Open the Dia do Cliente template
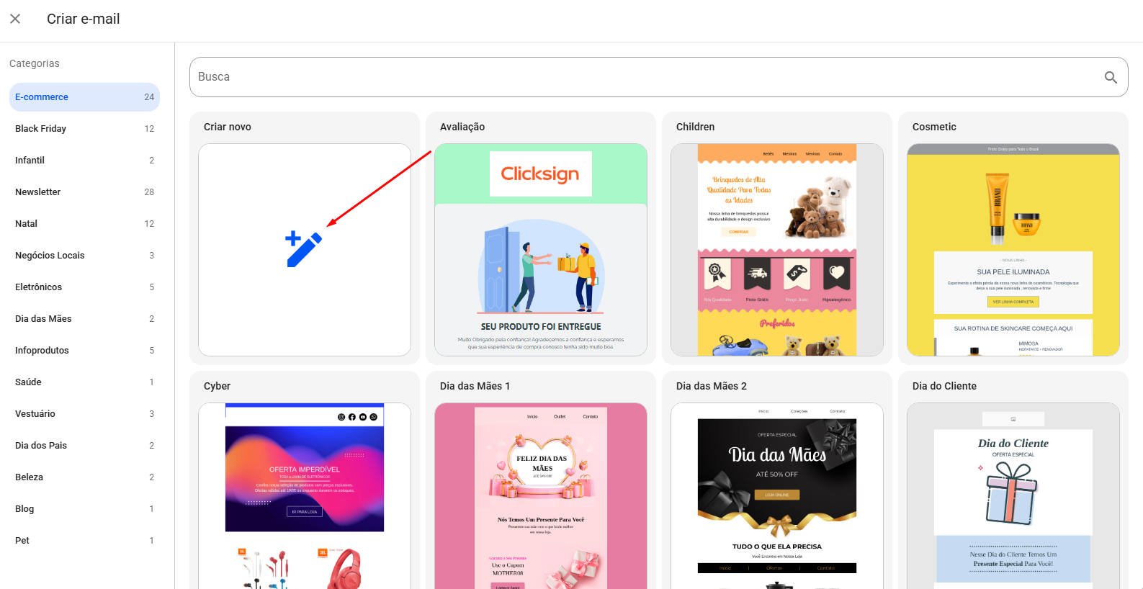The height and width of the screenshot is (589, 1143). (1013, 496)
